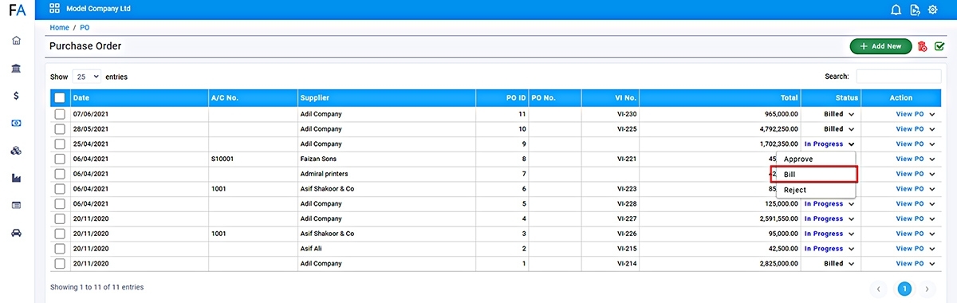Tick the checkbox for PO ID 1 row

[60, 263]
